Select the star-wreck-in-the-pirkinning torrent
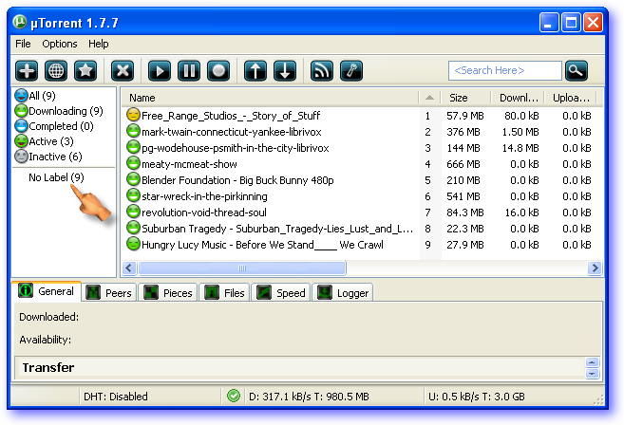Viewport: 624px width, 425px height. pos(362,196)
